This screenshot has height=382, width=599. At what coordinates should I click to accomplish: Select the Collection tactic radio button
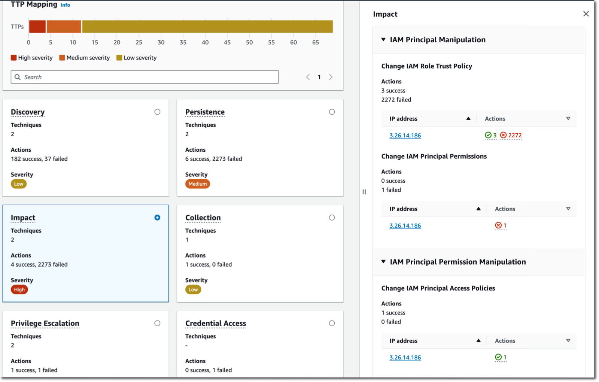tap(332, 218)
